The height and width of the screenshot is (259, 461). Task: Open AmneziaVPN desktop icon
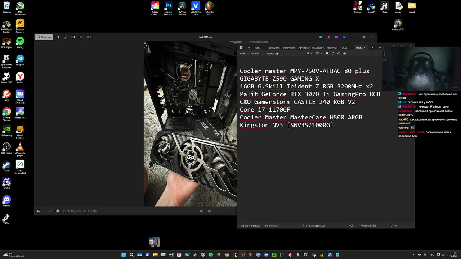click(398, 25)
